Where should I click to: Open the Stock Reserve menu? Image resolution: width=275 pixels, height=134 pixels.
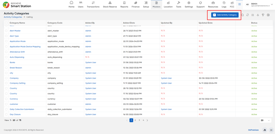click(110, 5)
